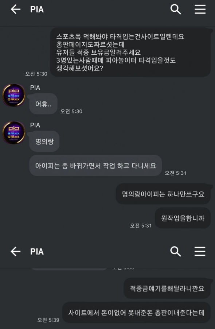Tap sender name PIA above 명의랑 bubble

tap(35, 125)
